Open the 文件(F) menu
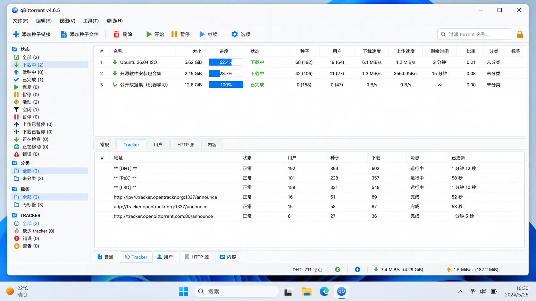 click(21, 20)
